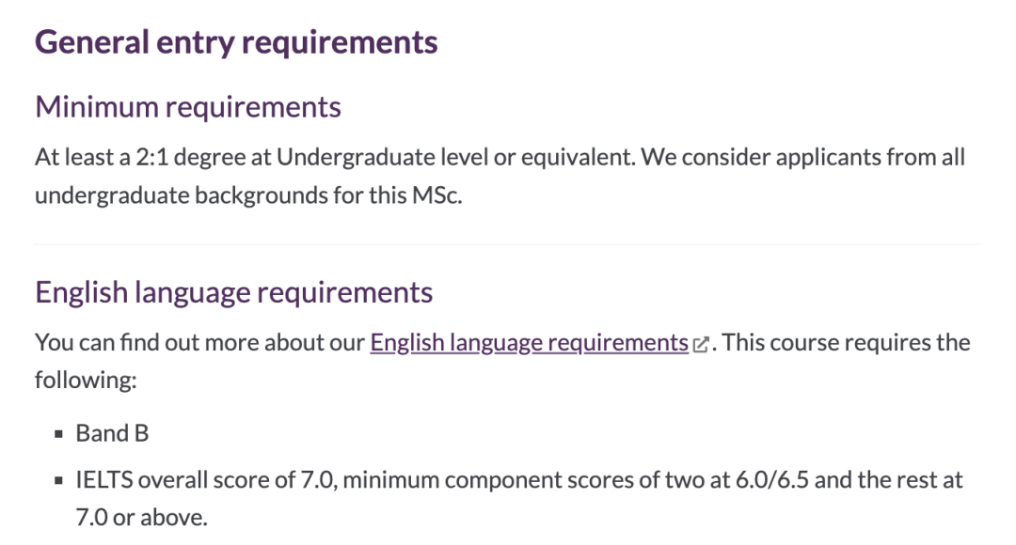This screenshot has height=545, width=1016.
Task: Open the English language requirements link
Action: [529, 342]
